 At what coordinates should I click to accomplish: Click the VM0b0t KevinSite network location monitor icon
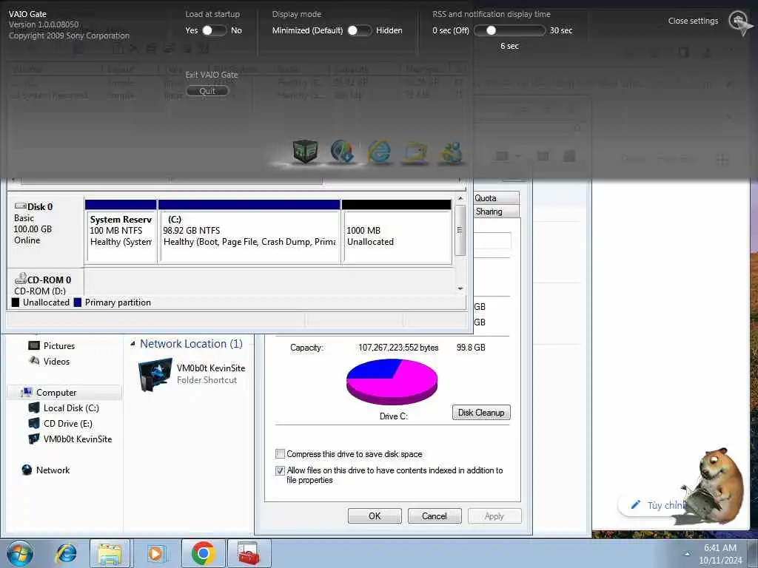[155, 373]
